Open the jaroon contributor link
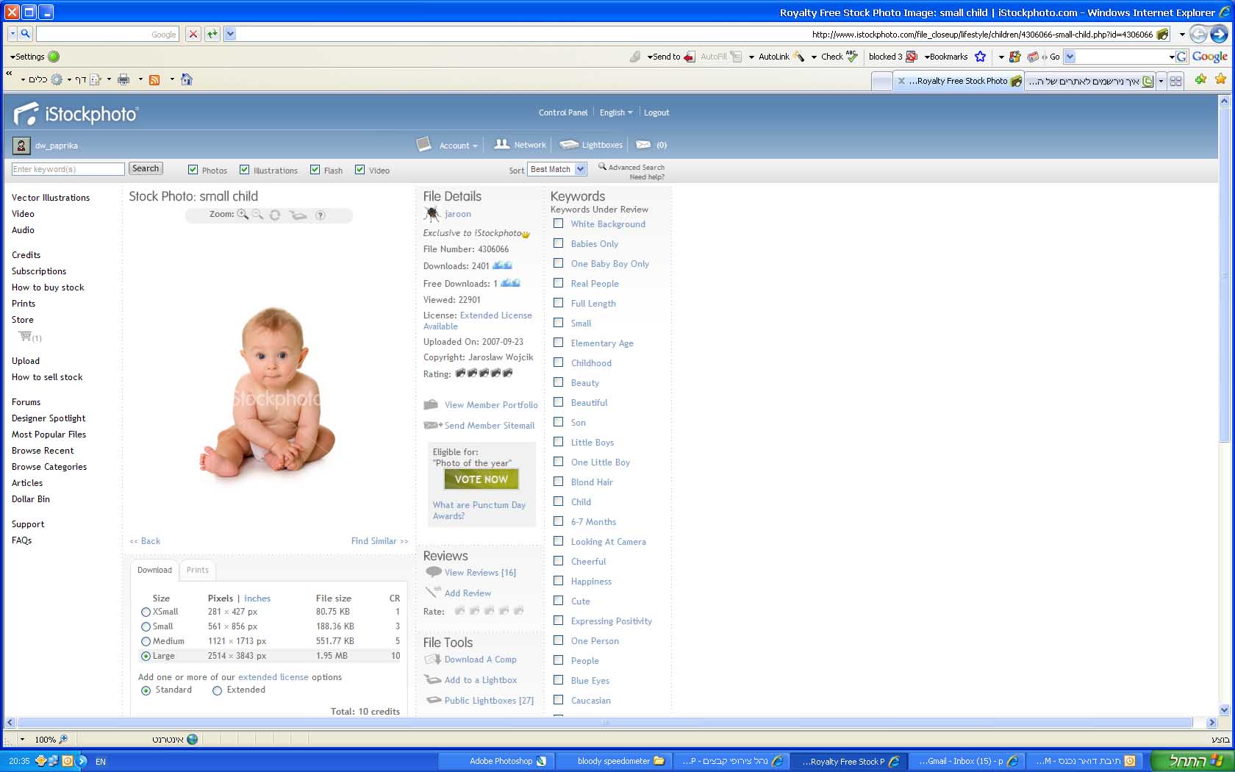 coord(457,214)
